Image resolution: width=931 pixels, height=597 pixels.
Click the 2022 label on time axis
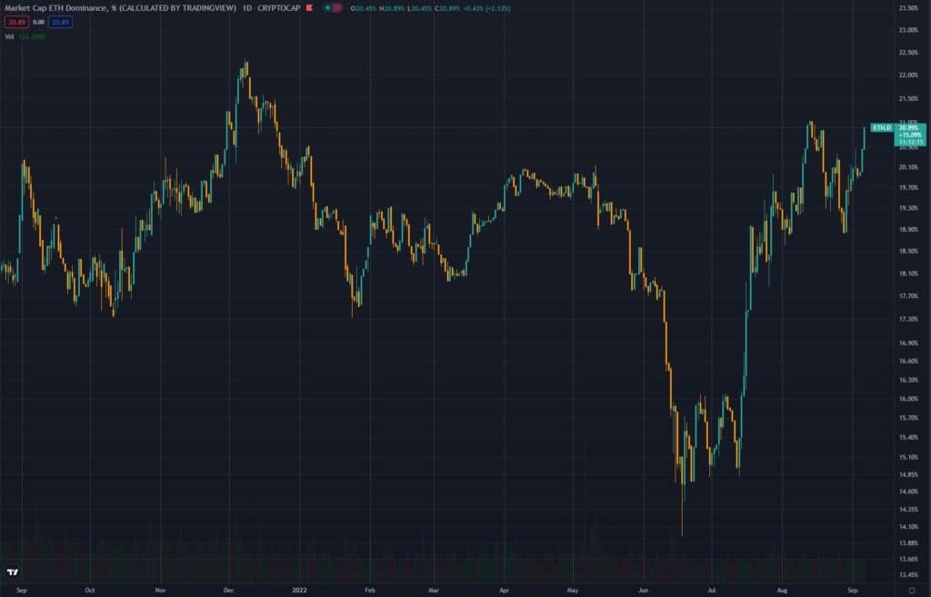[300, 591]
